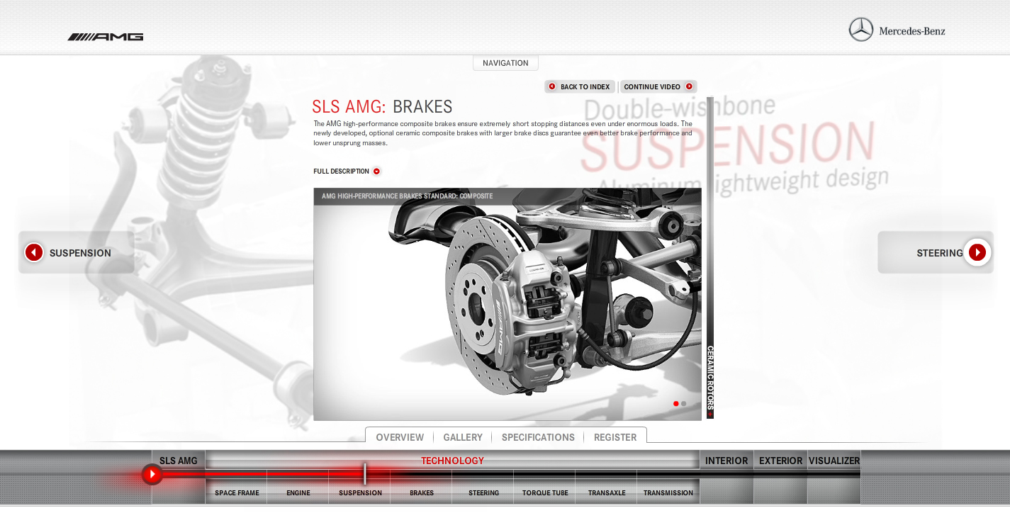
Task: Jump to the Space Frame chapter
Action: pyautogui.click(x=237, y=492)
